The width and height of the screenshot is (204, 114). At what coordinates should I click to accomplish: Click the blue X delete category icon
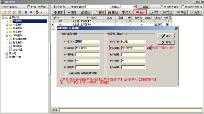[15, 12]
